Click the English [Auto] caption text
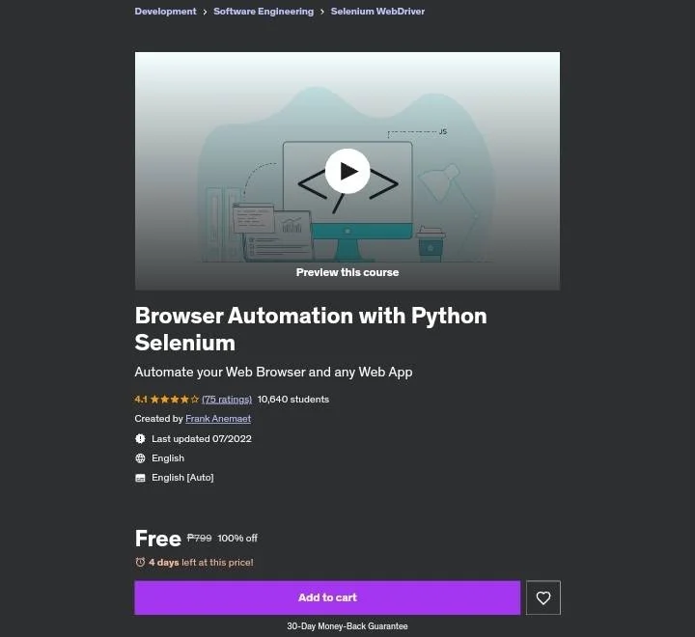The height and width of the screenshot is (637, 695). click(182, 478)
